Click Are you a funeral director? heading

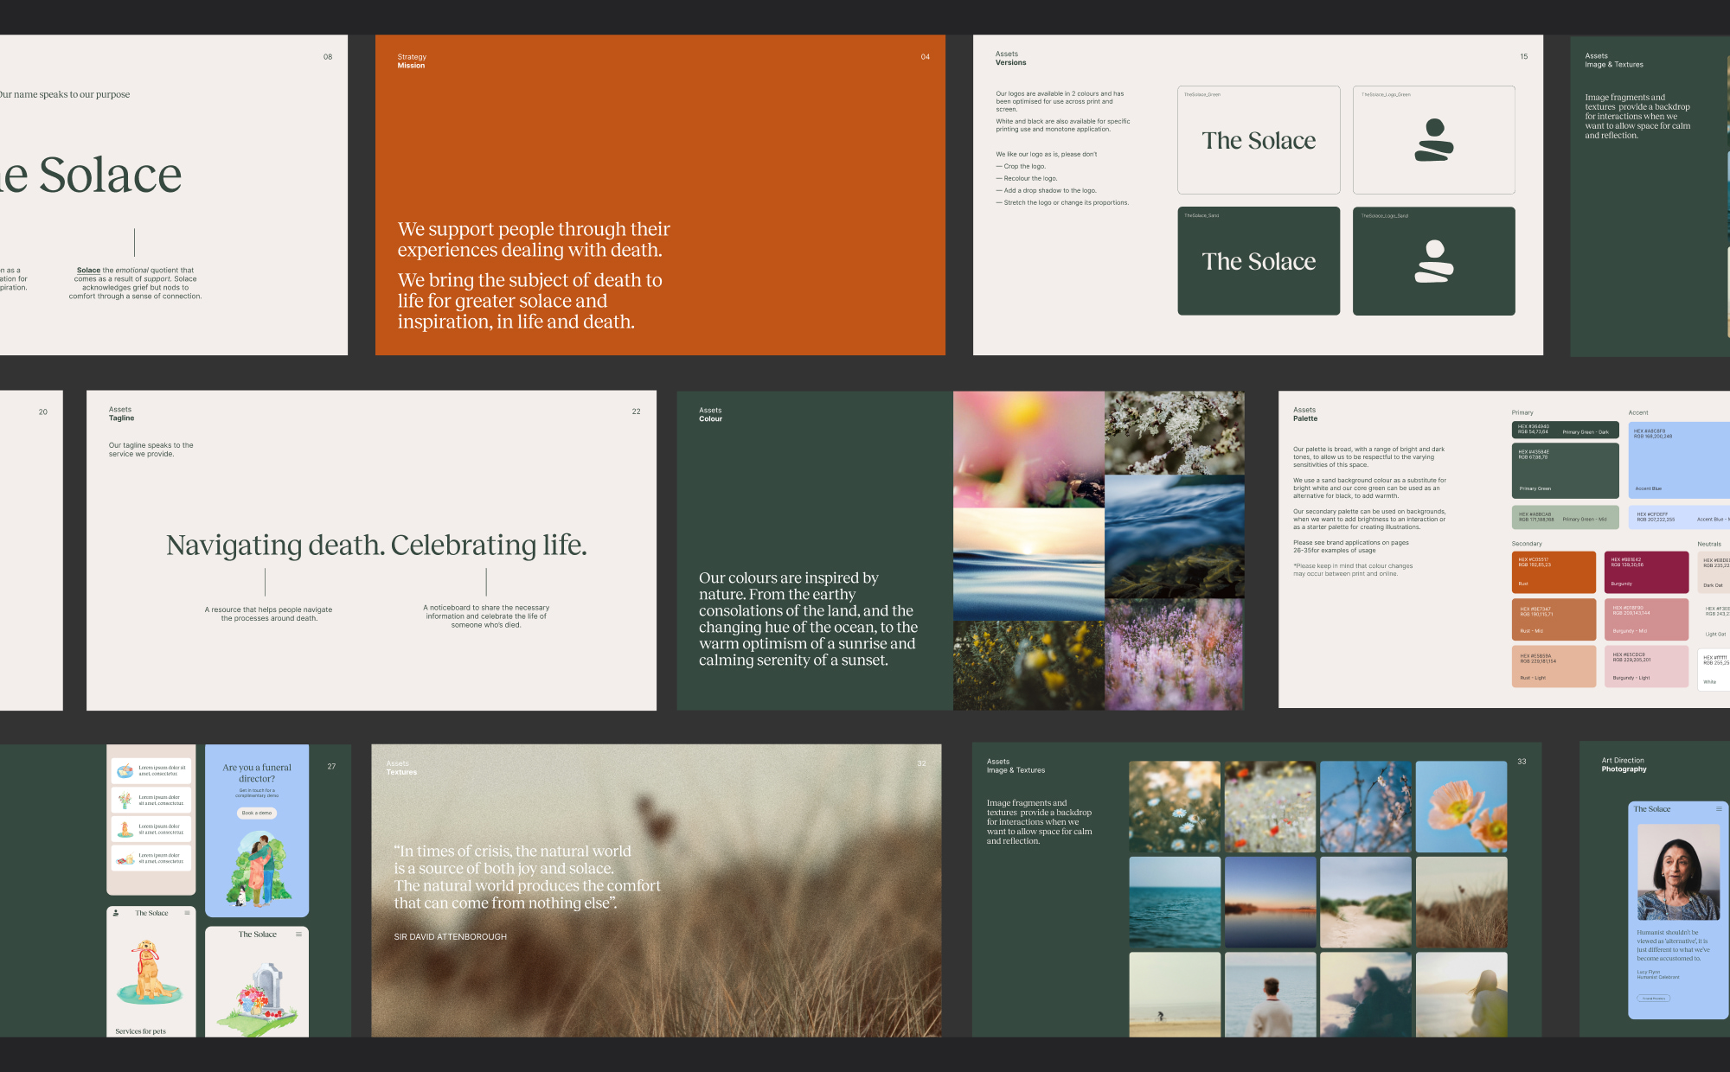point(257,773)
